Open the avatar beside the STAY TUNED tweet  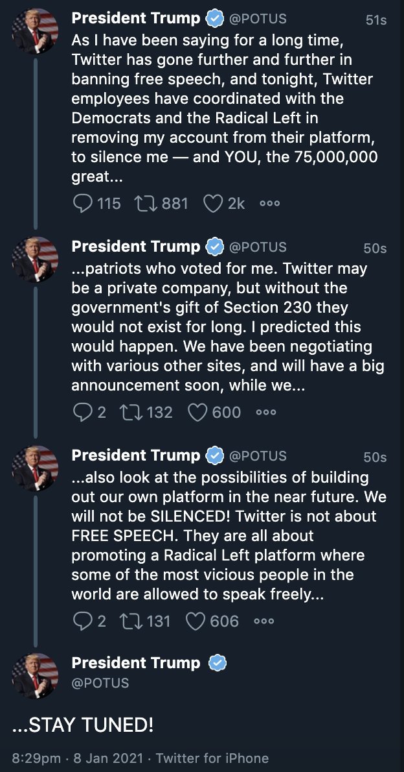36,676
